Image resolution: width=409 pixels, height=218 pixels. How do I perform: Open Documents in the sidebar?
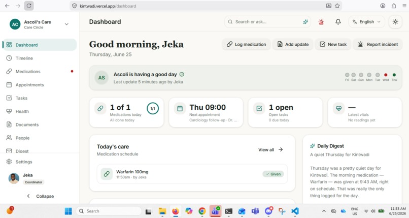tap(40, 125)
